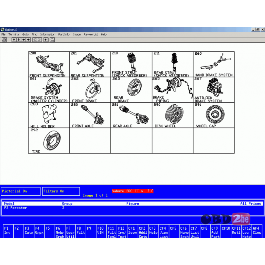Open the Image menu

click(76, 34)
